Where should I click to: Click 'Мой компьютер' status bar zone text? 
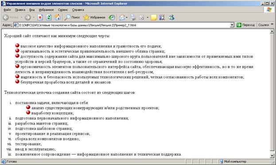(235, 161)
